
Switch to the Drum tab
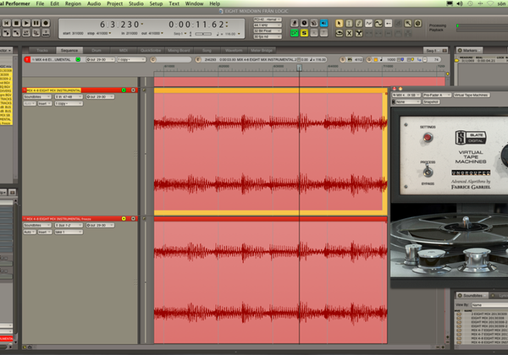[97, 51]
